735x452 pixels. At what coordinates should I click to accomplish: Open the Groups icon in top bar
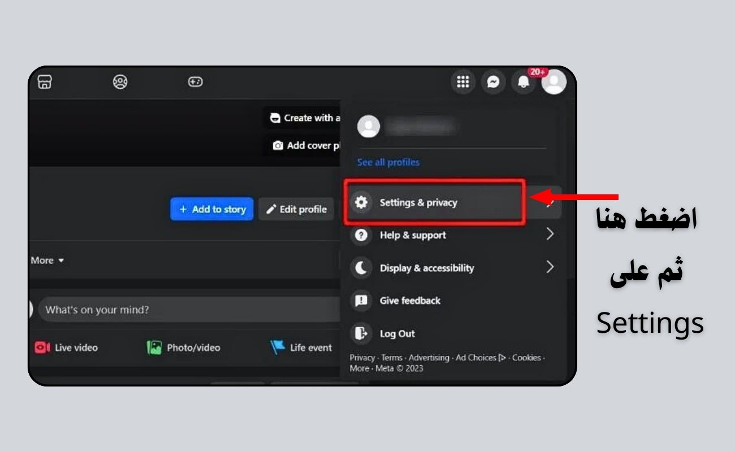tap(120, 82)
